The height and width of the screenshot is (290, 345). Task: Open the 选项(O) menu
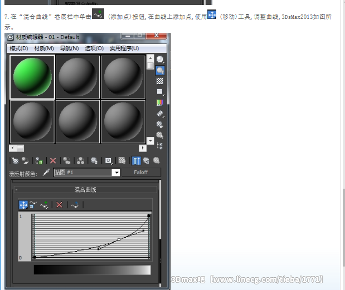pyautogui.click(x=94, y=48)
